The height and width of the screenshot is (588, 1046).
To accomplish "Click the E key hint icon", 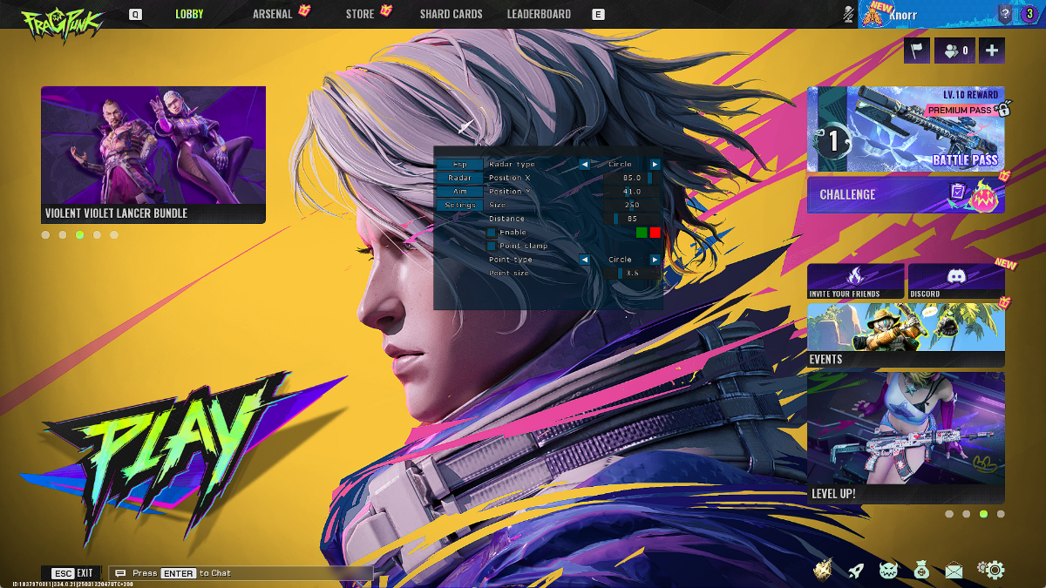I will coord(598,14).
